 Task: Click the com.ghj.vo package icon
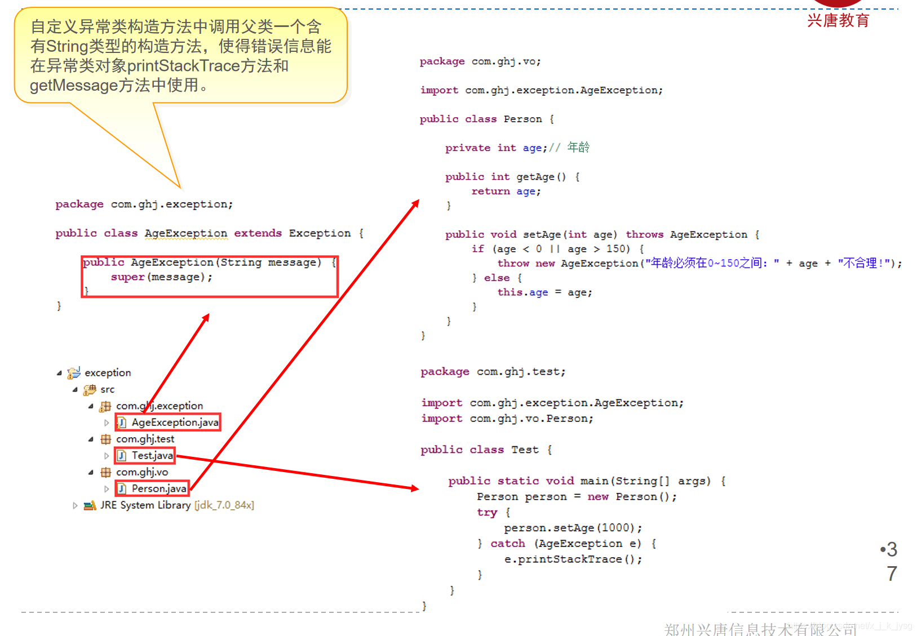(105, 473)
